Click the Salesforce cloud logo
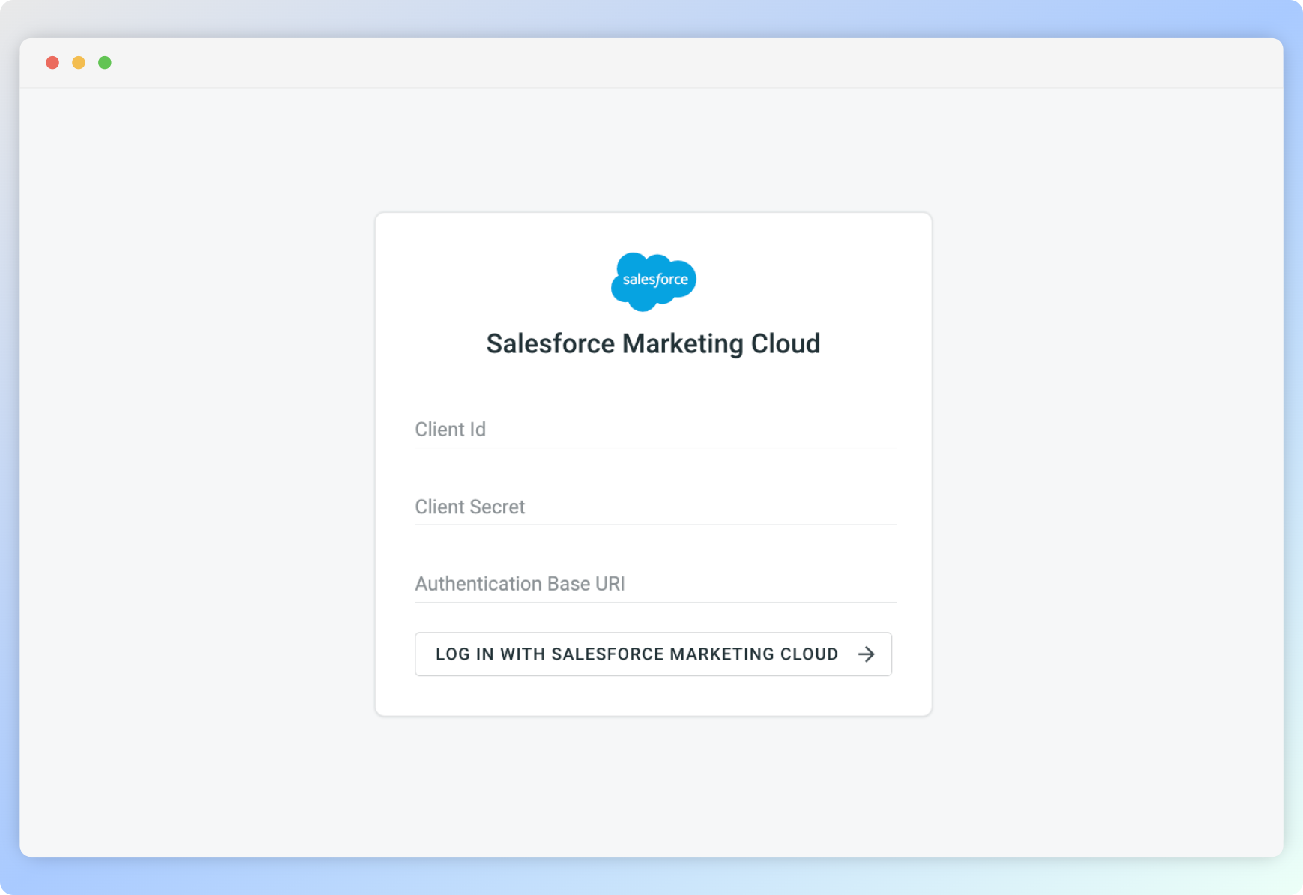This screenshot has height=895, width=1303. coord(654,281)
